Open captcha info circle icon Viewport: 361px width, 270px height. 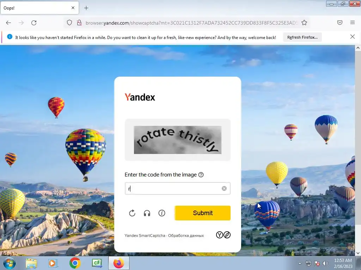point(161,213)
